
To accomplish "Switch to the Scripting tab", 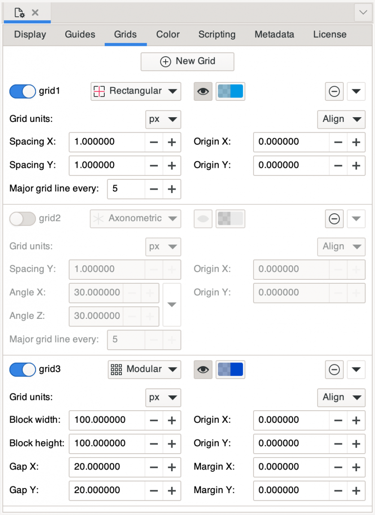I will [217, 34].
